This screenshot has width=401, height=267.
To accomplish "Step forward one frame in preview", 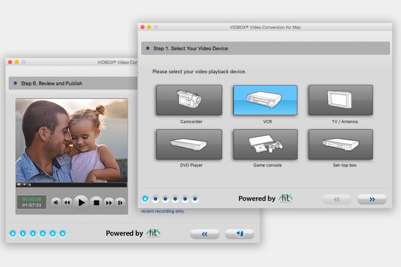I will point(120,203).
